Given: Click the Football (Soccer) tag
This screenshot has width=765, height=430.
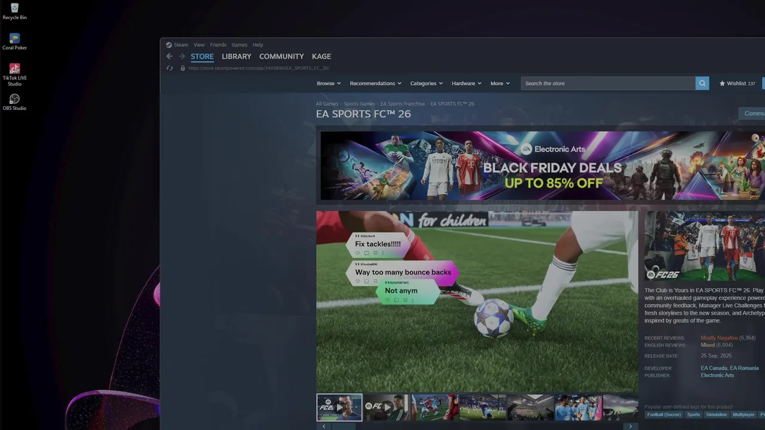Looking at the screenshot, I should point(664,414).
